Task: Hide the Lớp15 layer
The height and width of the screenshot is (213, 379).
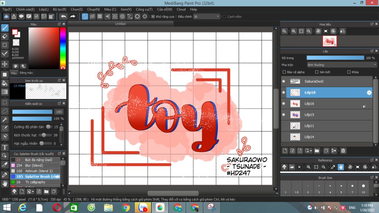Action: (284, 115)
